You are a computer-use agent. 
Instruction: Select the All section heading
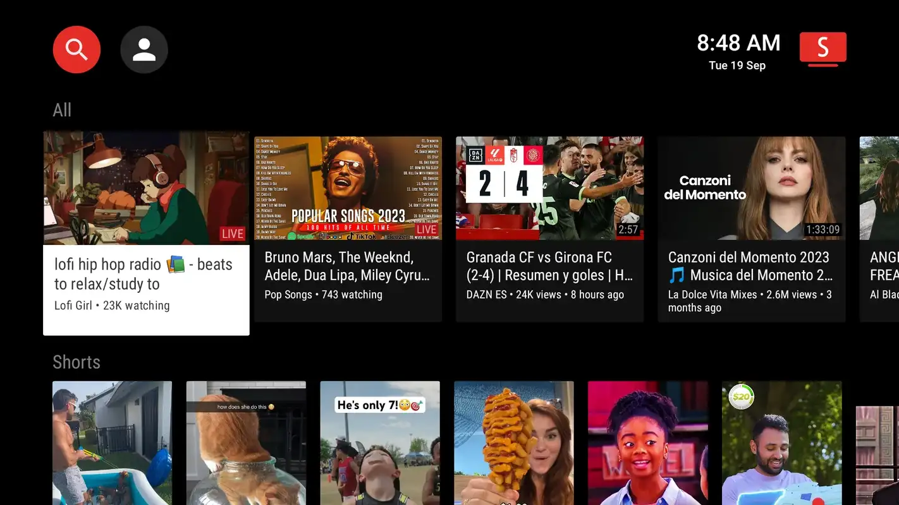pyautogui.click(x=62, y=110)
